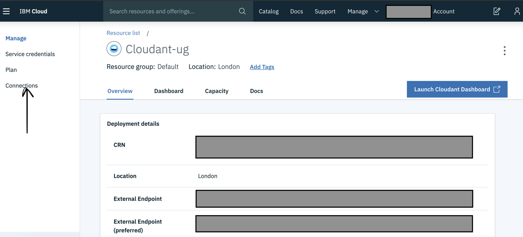Switch to the Capacity tab
Screen dimensions: 523x237
point(217,91)
